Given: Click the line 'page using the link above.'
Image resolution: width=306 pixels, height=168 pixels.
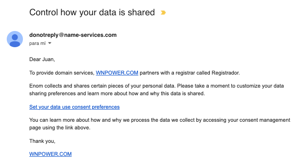Looking at the screenshot, I should click(x=60, y=128).
